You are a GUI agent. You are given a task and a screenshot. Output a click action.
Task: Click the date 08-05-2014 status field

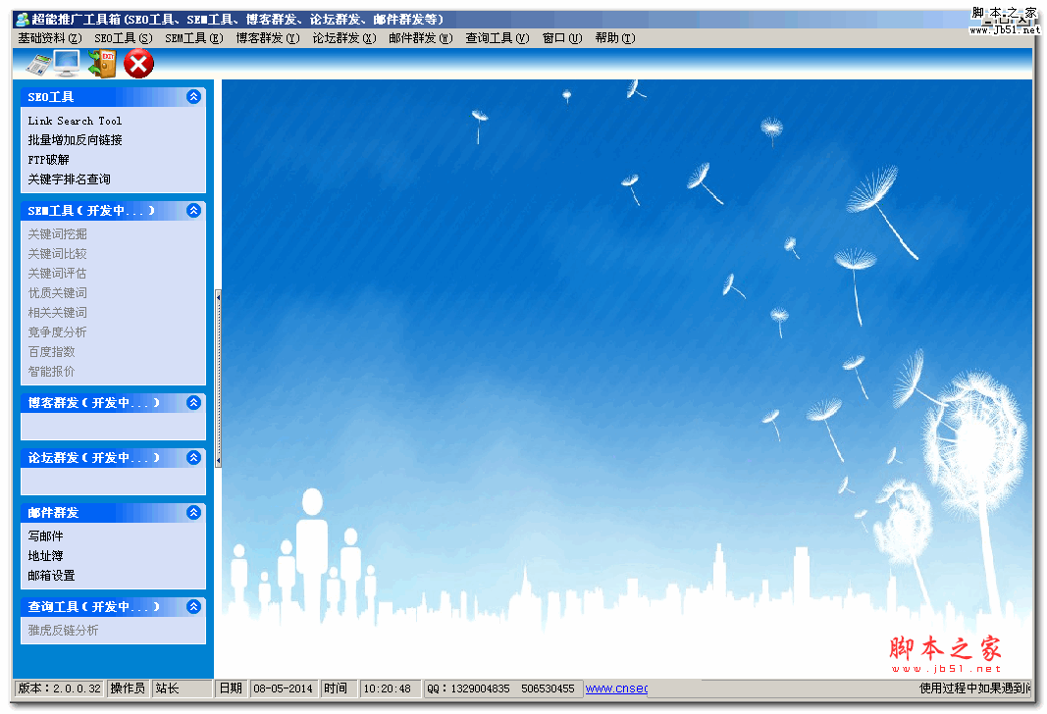[x=284, y=688]
